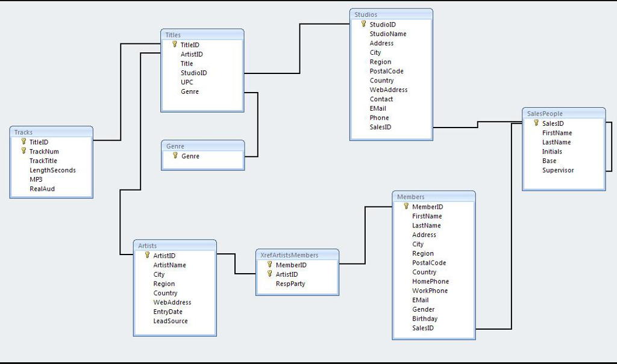Select the key icon next to TitleID in Titles
This screenshot has height=364, width=617.
[x=174, y=45]
